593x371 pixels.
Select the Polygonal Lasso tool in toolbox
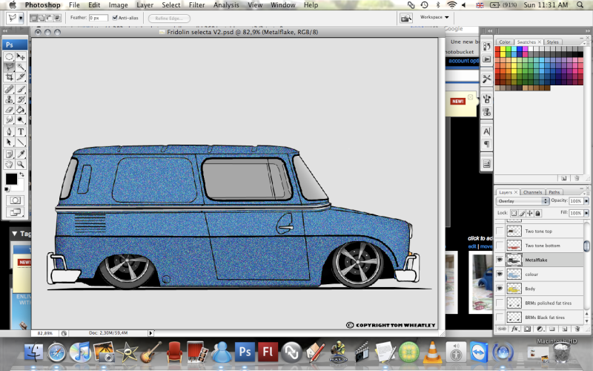click(9, 67)
